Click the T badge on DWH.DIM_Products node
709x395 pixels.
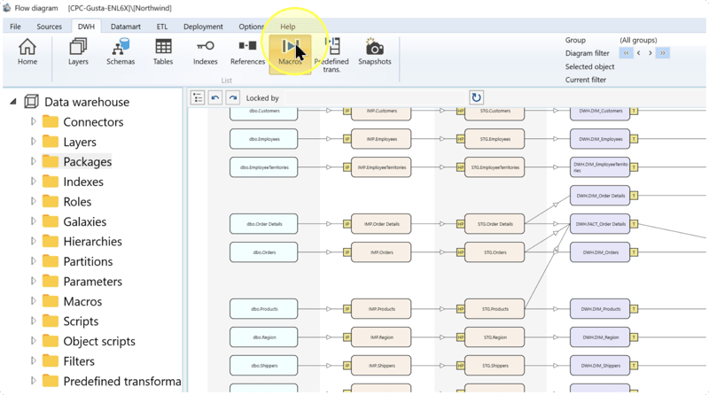click(634, 309)
